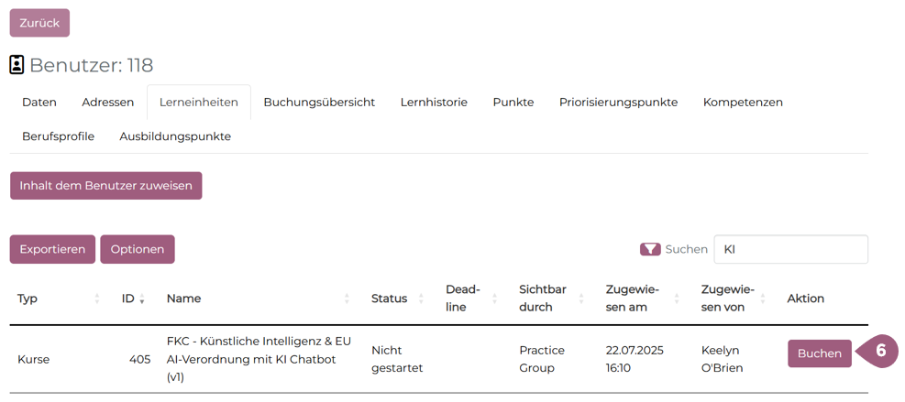Viewport: 905px width, 402px height.
Task: Click the Zurück button
Action: click(39, 23)
